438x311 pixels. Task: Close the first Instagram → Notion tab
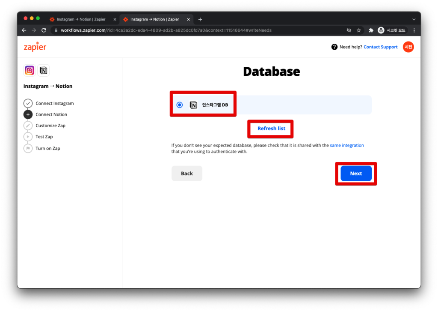pos(115,19)
